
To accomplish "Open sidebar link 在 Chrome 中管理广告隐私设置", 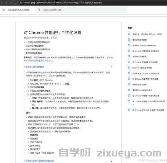I will tap(146, 96).
